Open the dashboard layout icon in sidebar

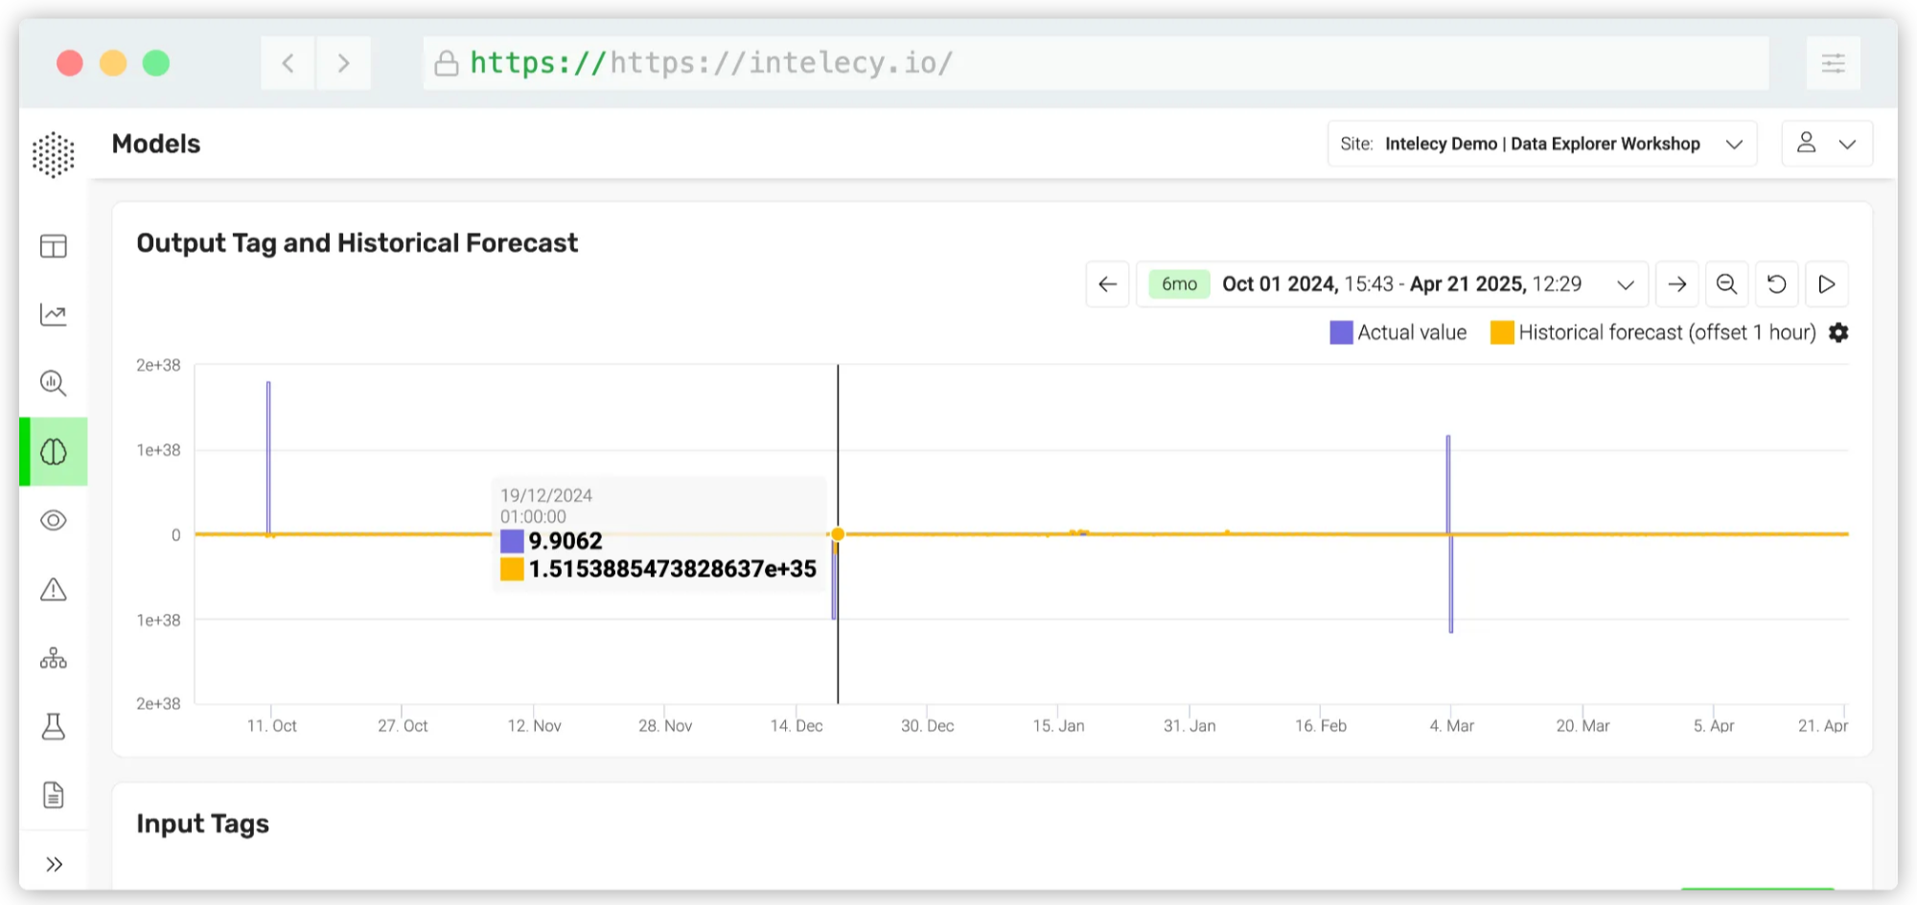[54, 246]
